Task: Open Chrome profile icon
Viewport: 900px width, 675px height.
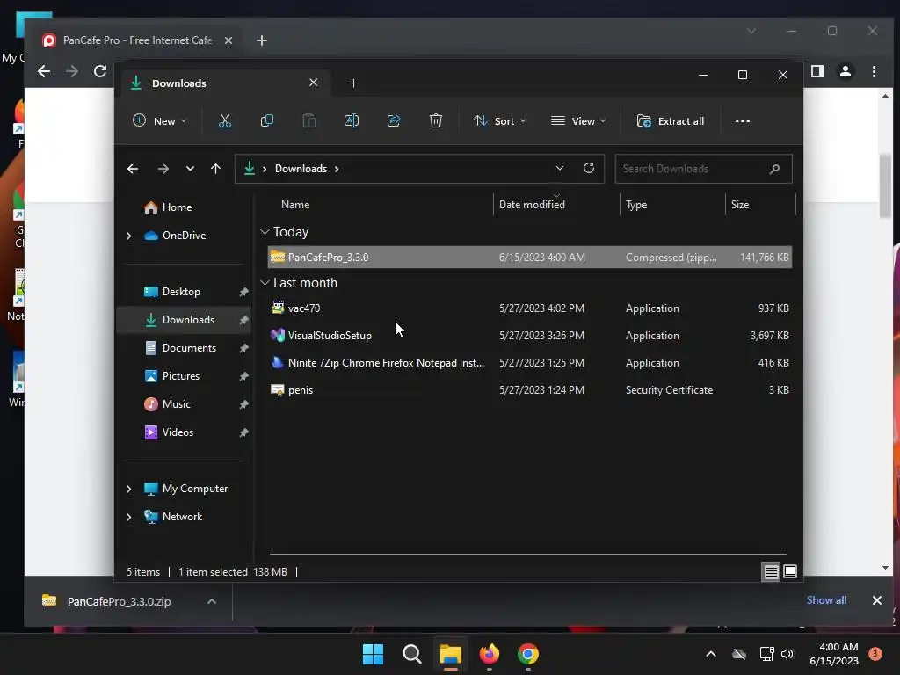Action: click(x=845, y=71)
